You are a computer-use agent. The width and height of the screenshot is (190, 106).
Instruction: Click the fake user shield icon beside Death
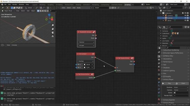110,8
